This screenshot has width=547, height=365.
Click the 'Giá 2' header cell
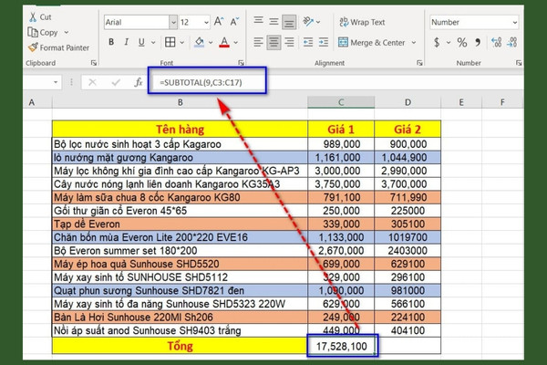[408, 130]
